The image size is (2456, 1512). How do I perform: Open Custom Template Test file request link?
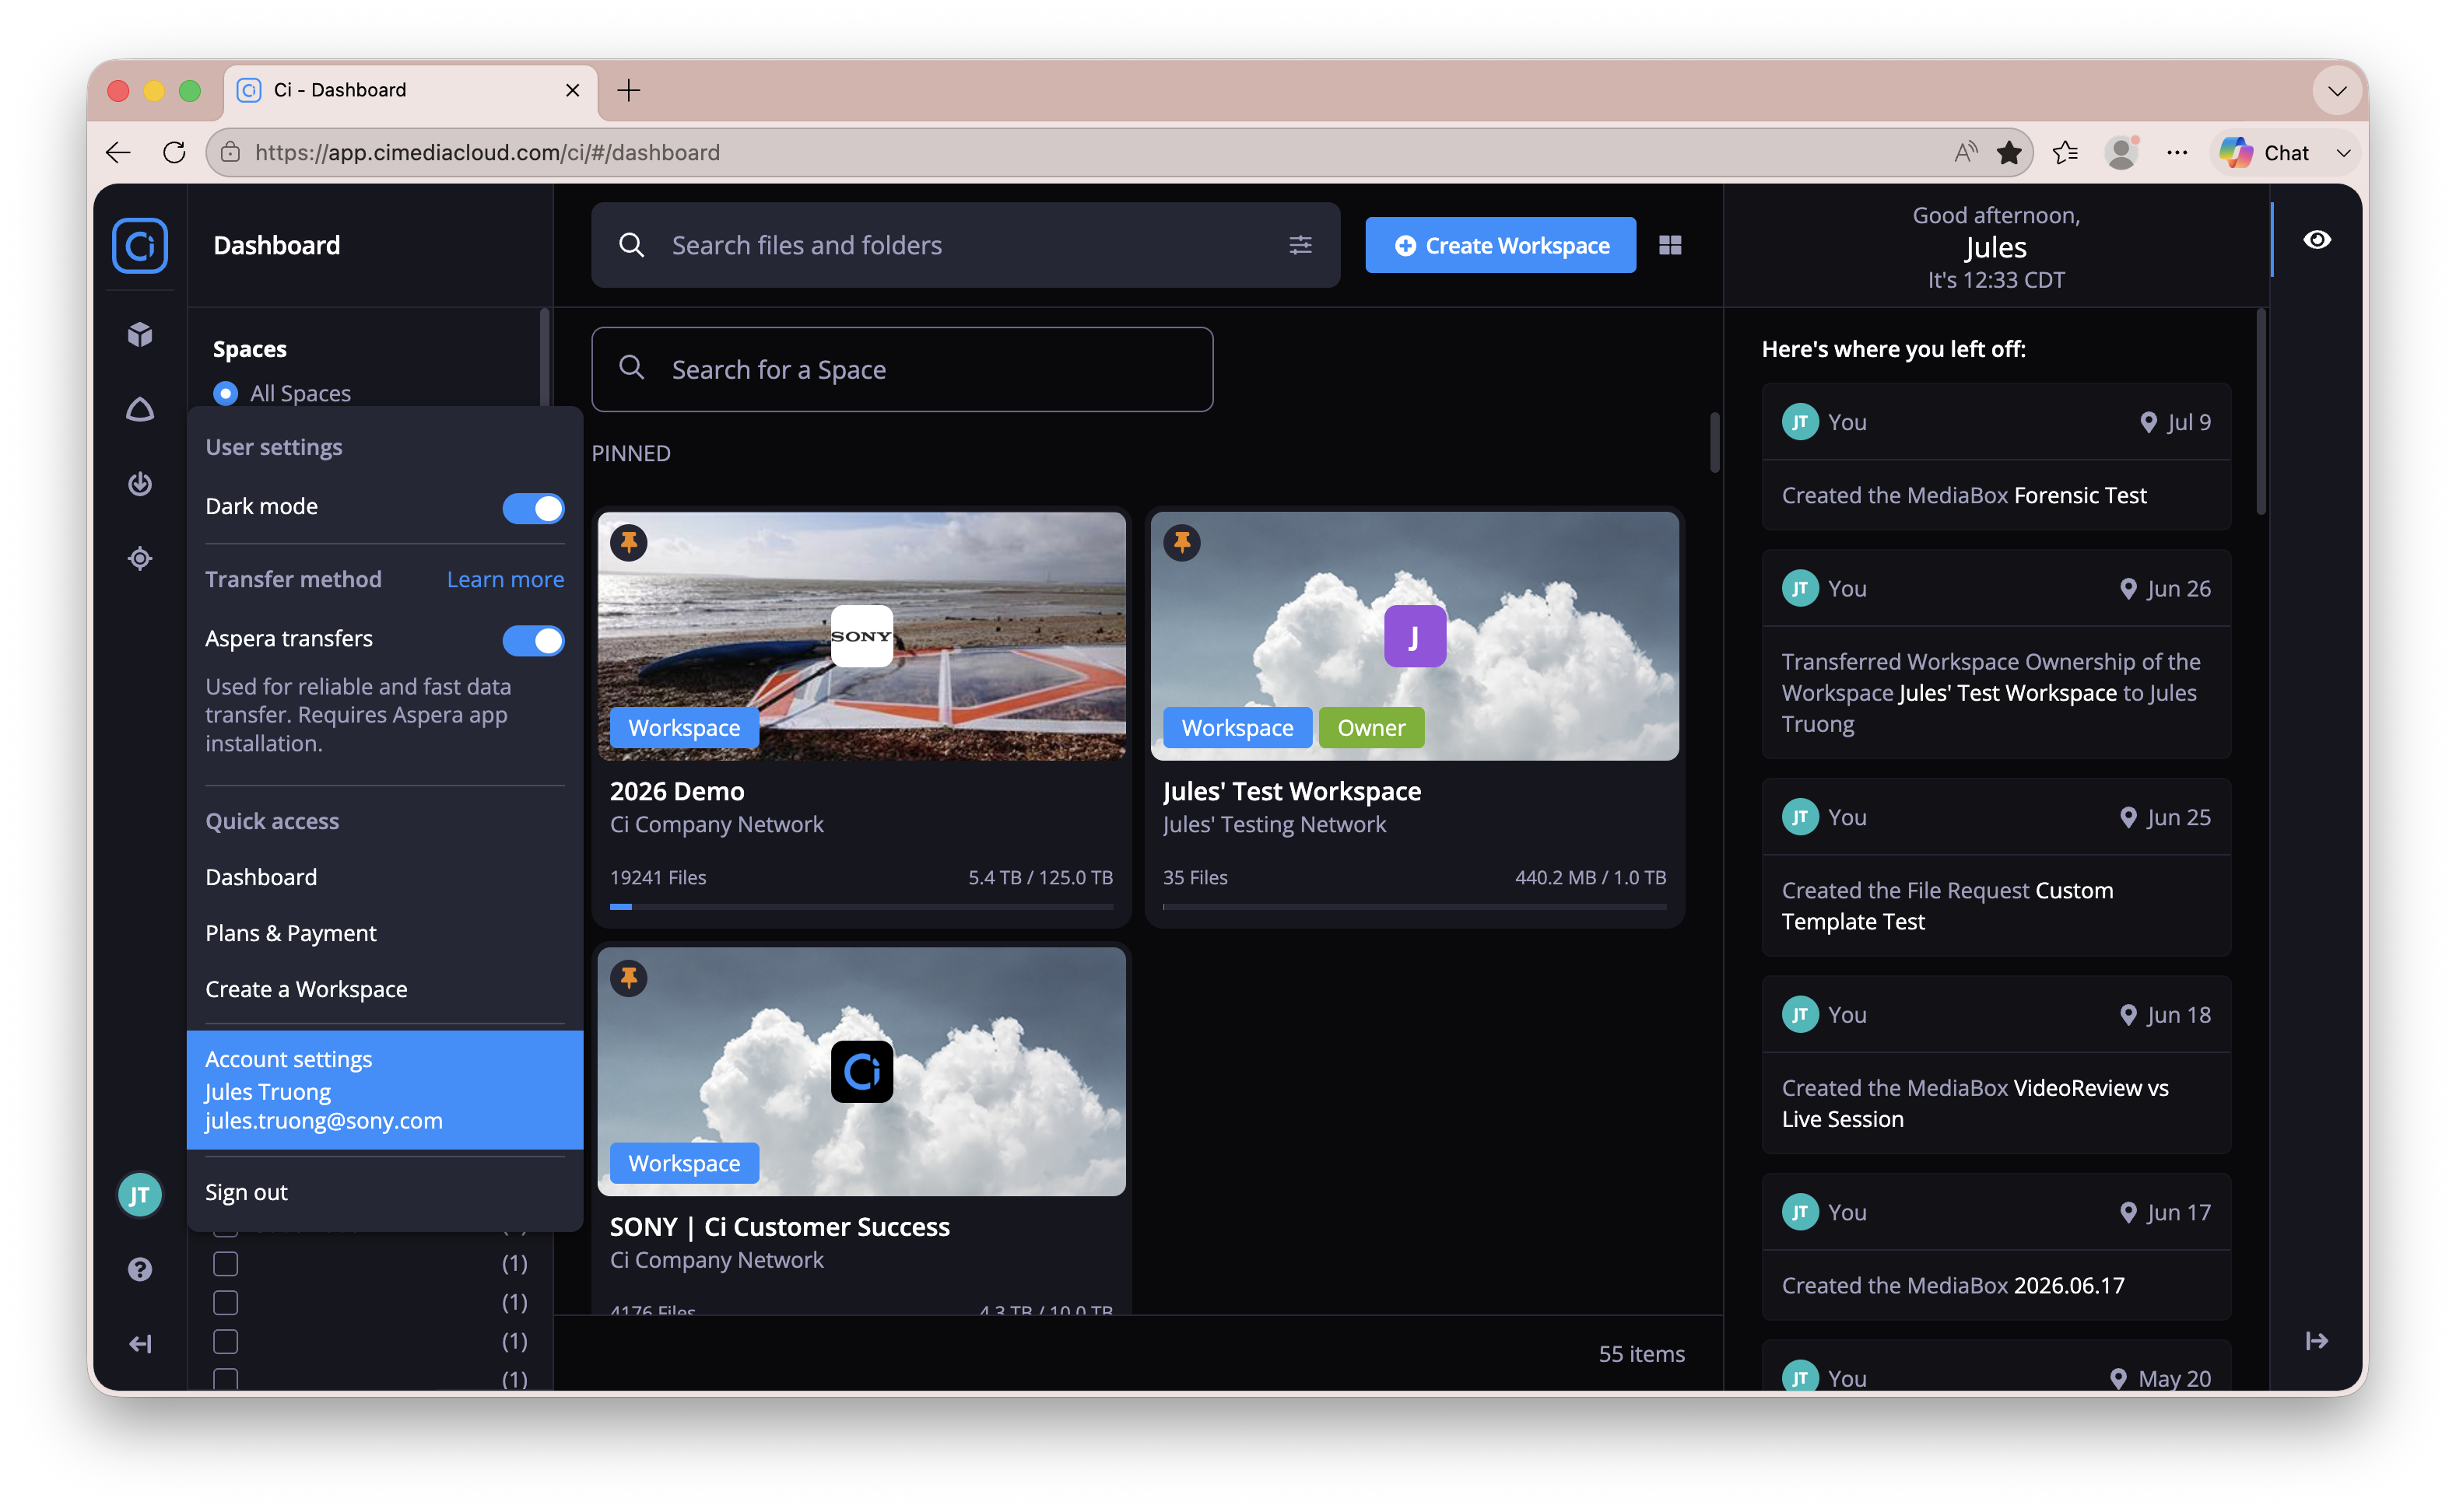[1947, 906]
